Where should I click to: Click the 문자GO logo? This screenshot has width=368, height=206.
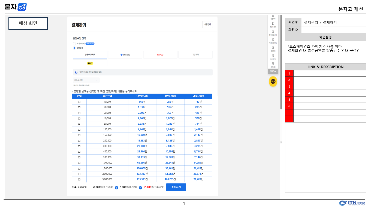[16, 7]
